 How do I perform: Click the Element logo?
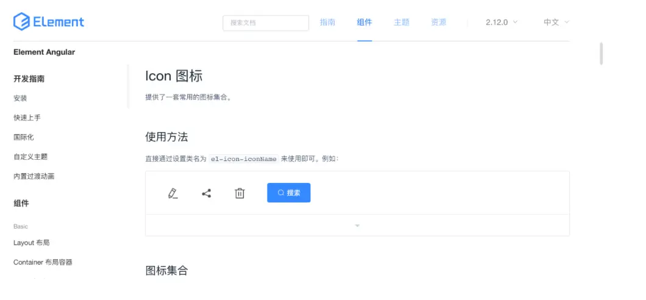(x=49, y=21)
